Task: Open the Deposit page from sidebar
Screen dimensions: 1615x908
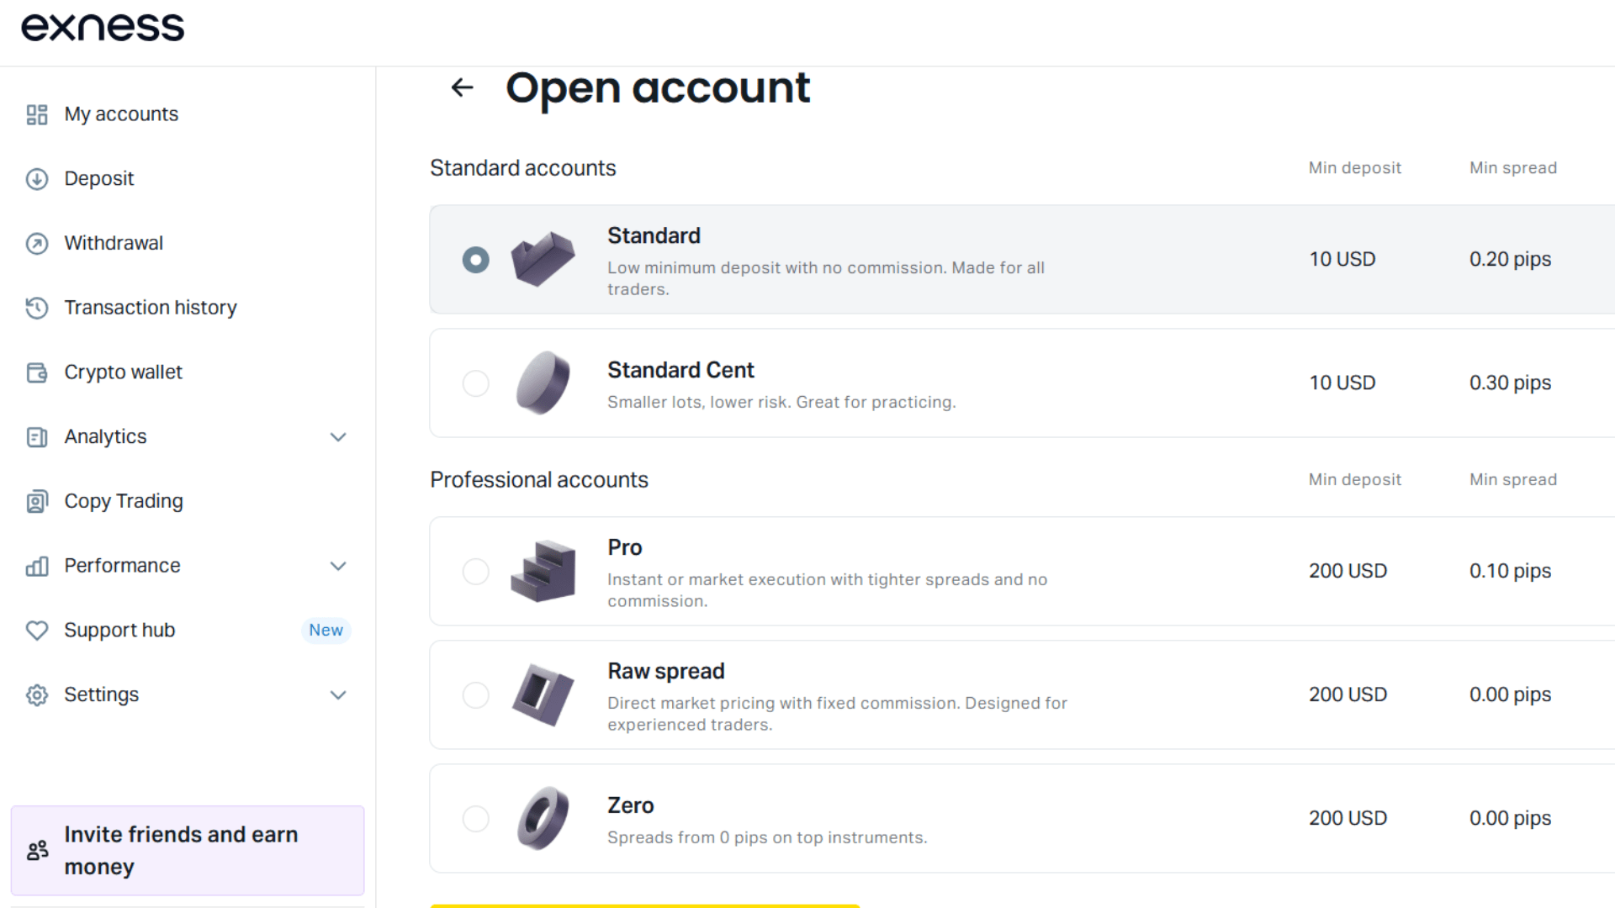Action: [98, 178]
